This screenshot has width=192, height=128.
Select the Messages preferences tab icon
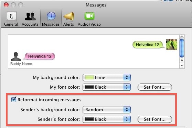coord(51,19)
